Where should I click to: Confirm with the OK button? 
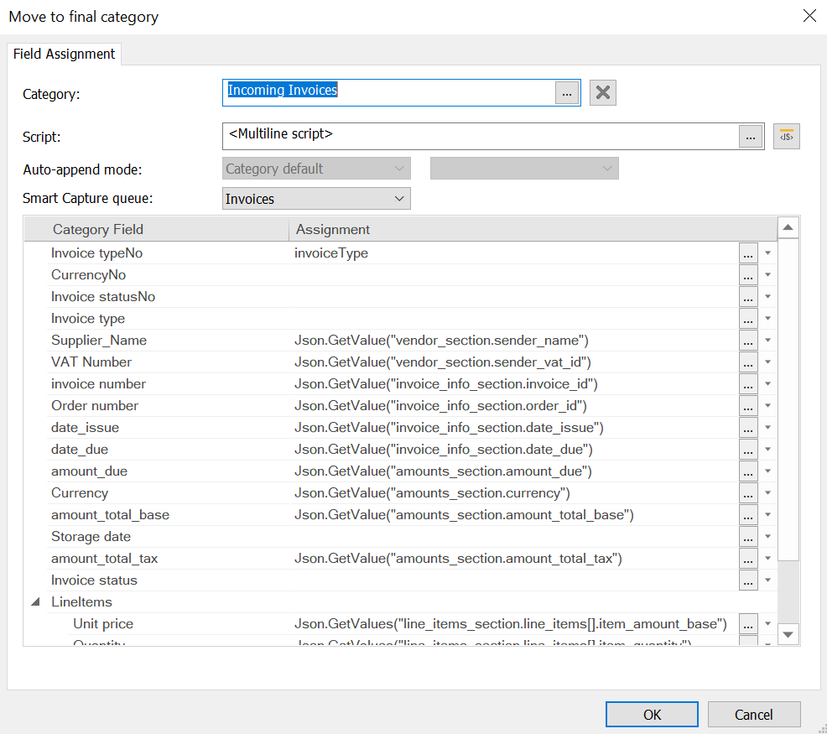(x=652, y=715)
